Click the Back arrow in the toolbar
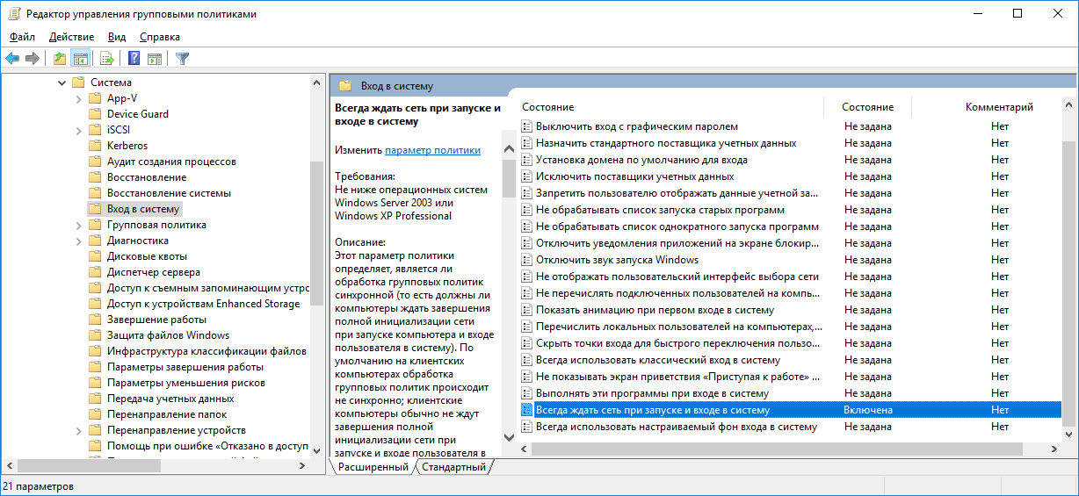Viewport: 1079px width, 496px height. tap(12, 59)
